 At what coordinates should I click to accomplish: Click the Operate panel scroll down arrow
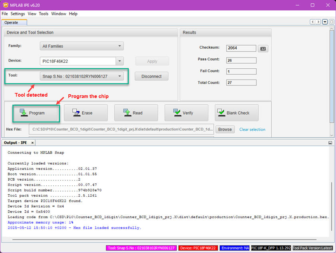[332, 135]
